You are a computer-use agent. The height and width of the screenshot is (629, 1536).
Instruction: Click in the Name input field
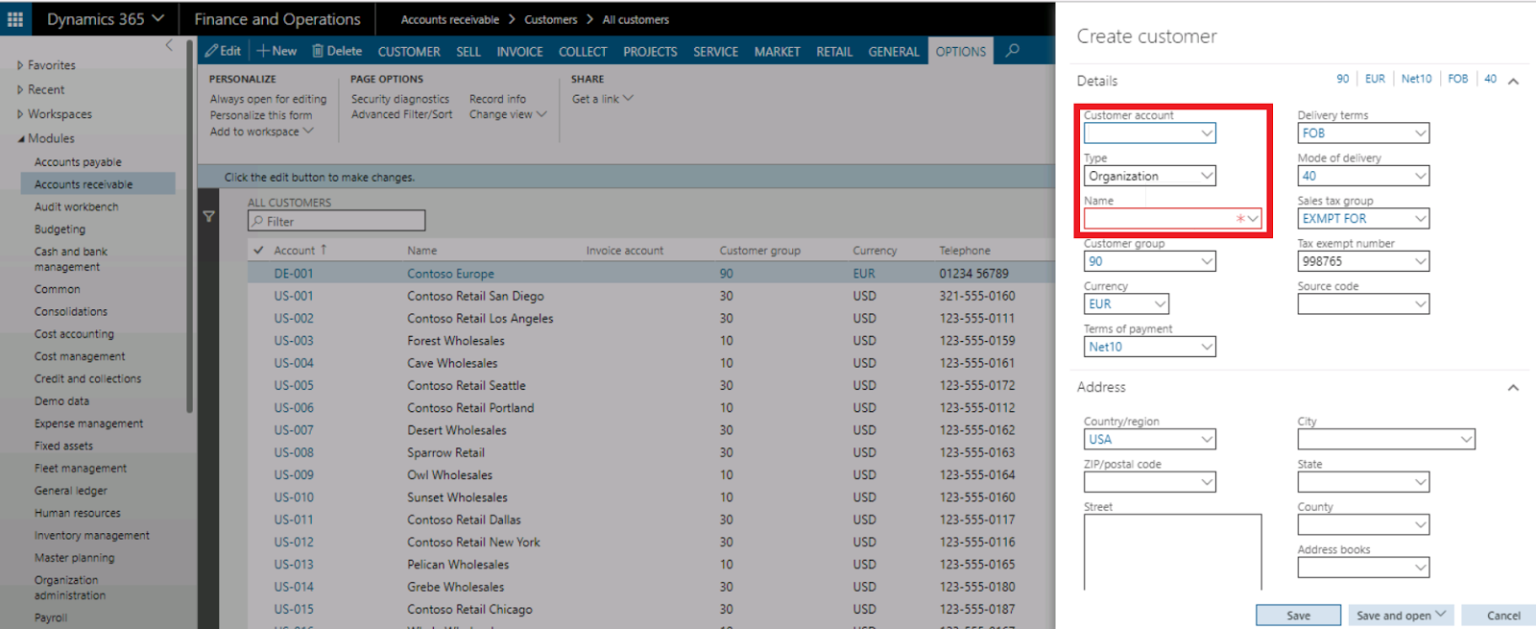(1172, 219)
